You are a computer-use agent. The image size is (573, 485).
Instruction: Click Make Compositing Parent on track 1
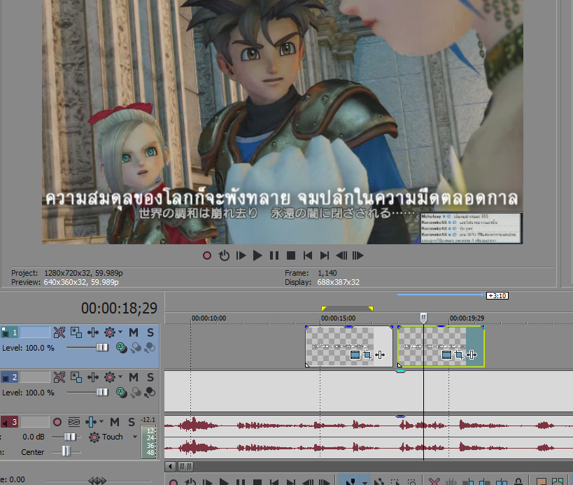[136, 348]
